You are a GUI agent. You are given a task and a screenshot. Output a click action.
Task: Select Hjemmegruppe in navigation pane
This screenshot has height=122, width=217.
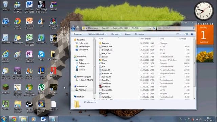[82, 77]
